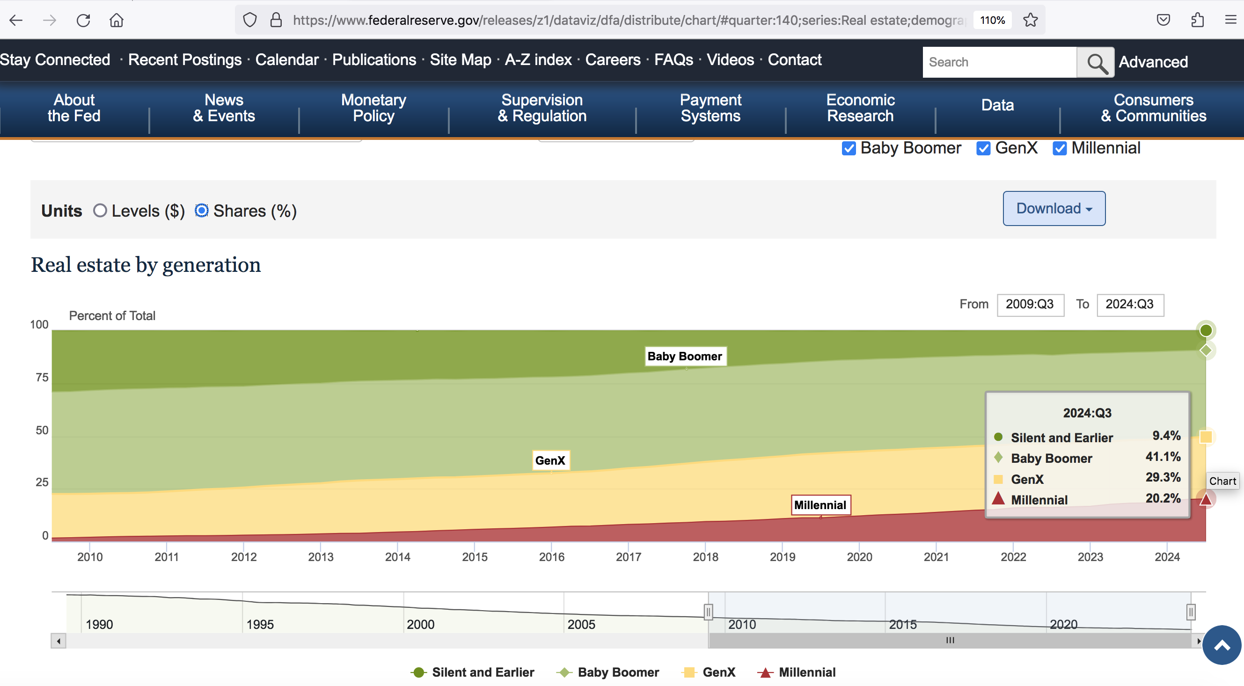The width and height of the screenshot is (1244, 686).
Task: Open the Payment Systems menu
Action: click(x=710, y=108)
